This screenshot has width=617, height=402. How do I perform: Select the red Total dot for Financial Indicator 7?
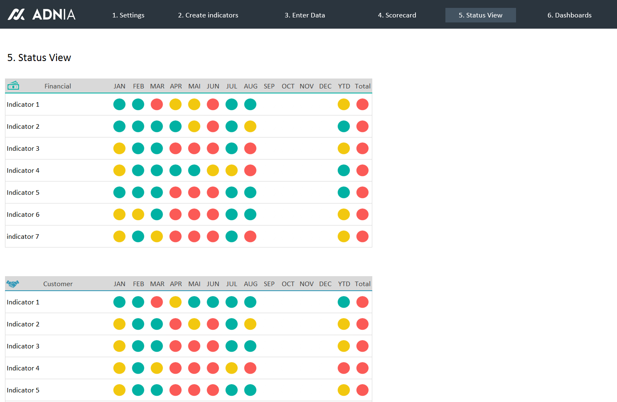click(362, 236)
